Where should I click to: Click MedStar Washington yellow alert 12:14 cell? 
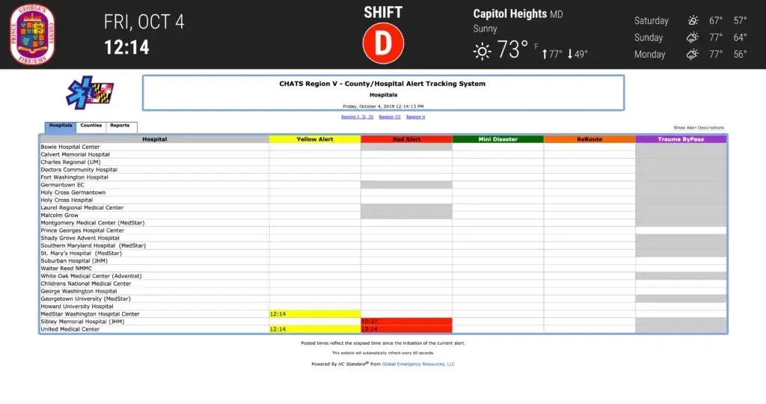[315, 314]
